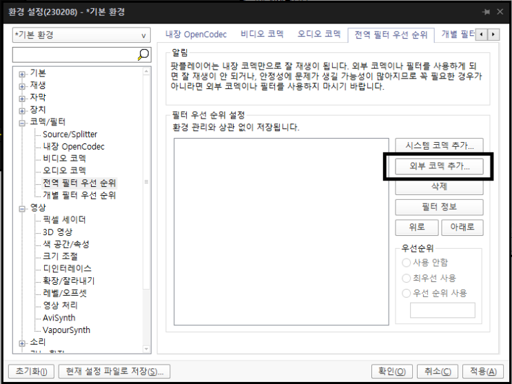
Task: Select 색 공간/속성 in the tree
Action: click(x=66, y=244)
